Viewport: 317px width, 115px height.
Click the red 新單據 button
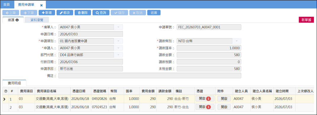[306, 20]
